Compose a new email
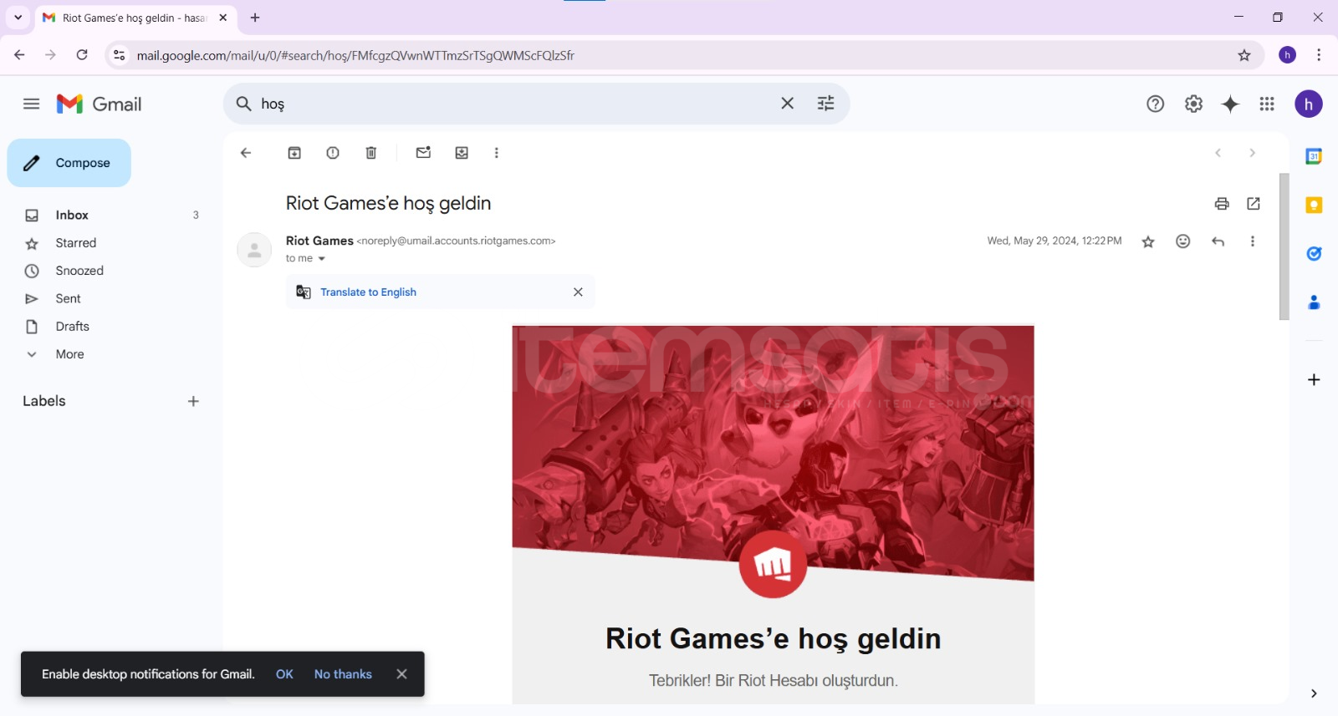1338x716 pixels. 69,163
